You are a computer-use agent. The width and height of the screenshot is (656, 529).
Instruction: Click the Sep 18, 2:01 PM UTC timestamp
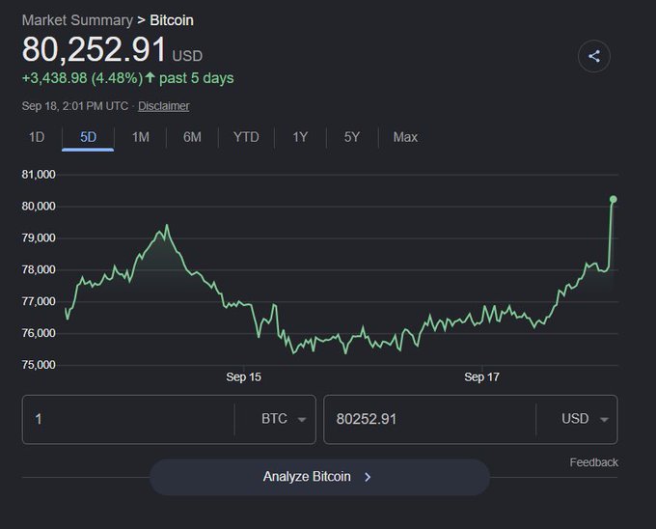75,106
